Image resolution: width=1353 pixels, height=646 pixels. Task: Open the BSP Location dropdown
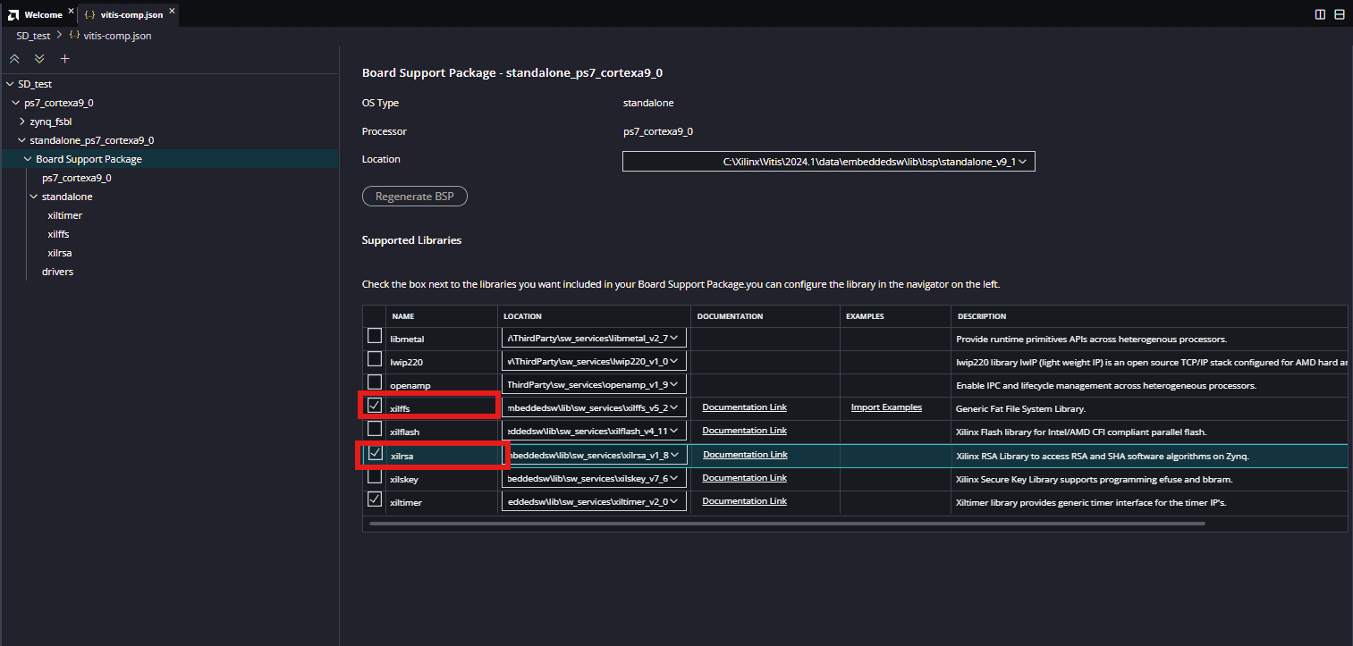pyautogui.click(x=828, y=162)
